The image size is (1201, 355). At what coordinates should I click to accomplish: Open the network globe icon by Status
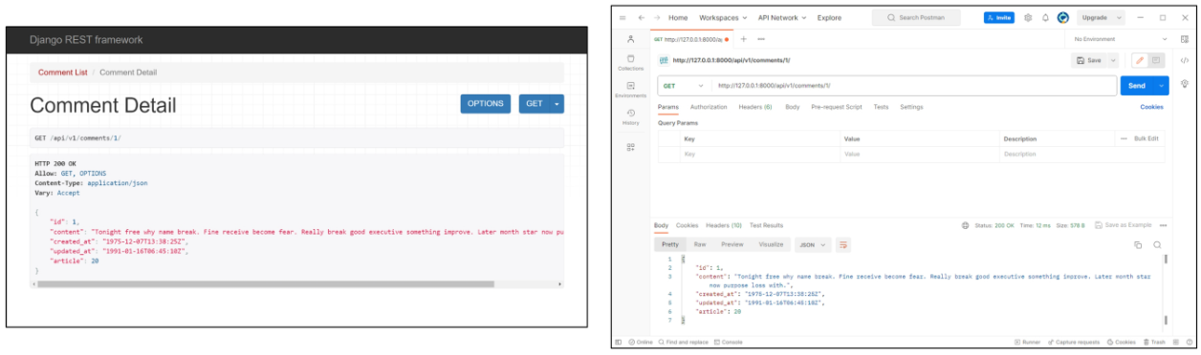[x=966, y=225]
